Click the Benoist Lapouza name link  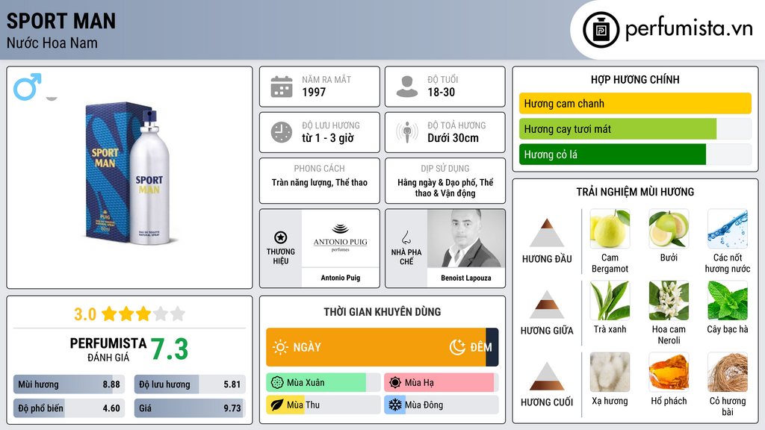[x=466, y=278]
